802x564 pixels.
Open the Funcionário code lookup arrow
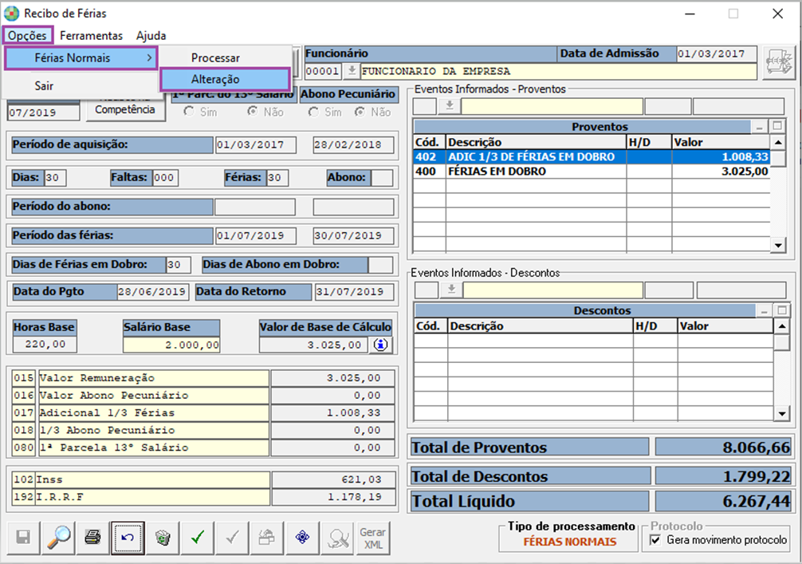352,71
